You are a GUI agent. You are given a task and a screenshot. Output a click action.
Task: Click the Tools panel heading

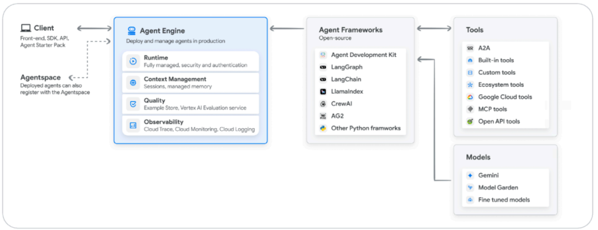pyautogui.click(x=475, y=30)
